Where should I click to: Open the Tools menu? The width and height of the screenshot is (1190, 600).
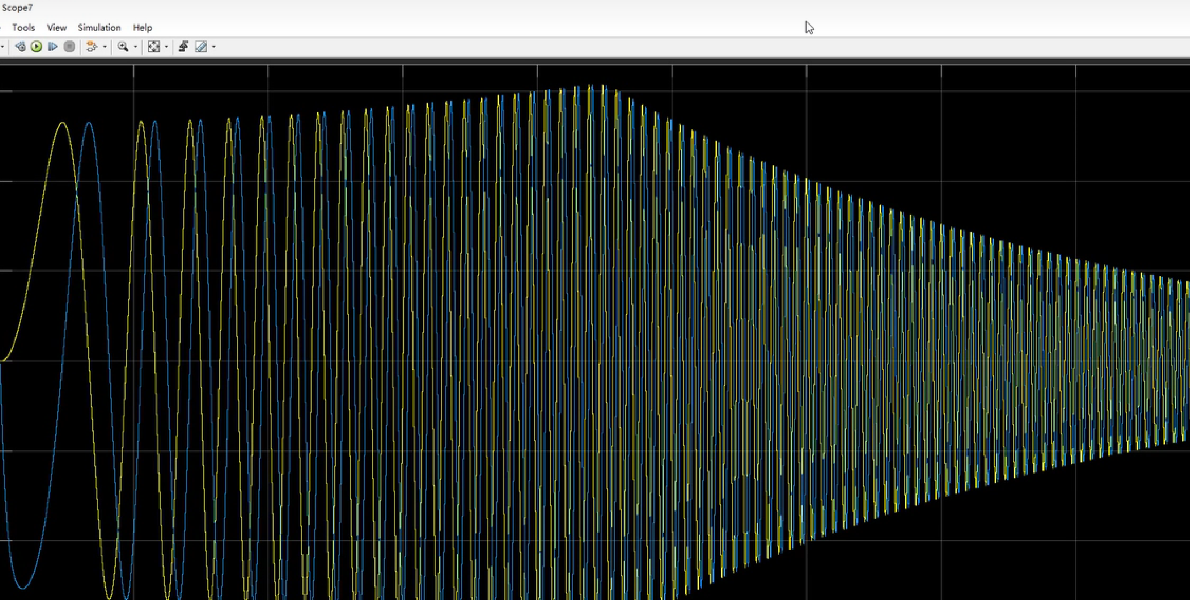(x=23, y=28)
